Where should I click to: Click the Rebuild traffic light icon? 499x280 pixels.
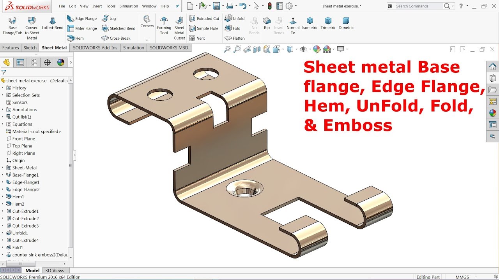point(269,6)
